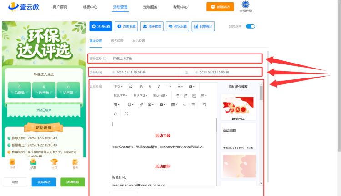The image size is (341, 196).
Task: Open the 选手管理 button
Action: click(152, 26)
